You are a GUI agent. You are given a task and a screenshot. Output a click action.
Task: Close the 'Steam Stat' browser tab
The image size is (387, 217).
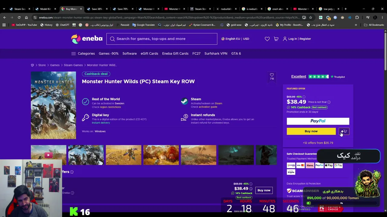pos(210,9)
